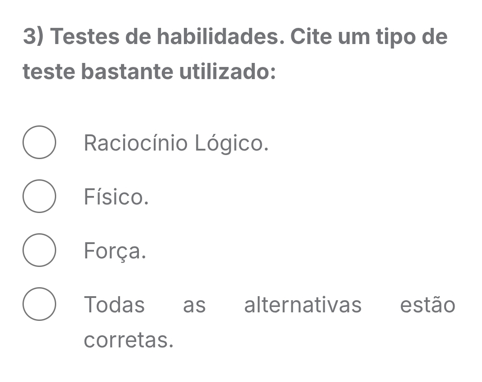
Task: Pick the 'Todas as alternativas' radio circle
Action: point(39,304)
